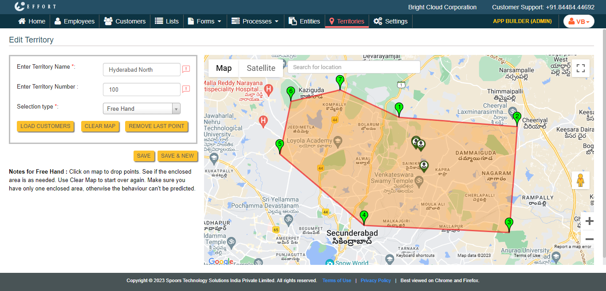Open the Selection type dropdown
The image size is (606, 291).
tap(142, 109)
